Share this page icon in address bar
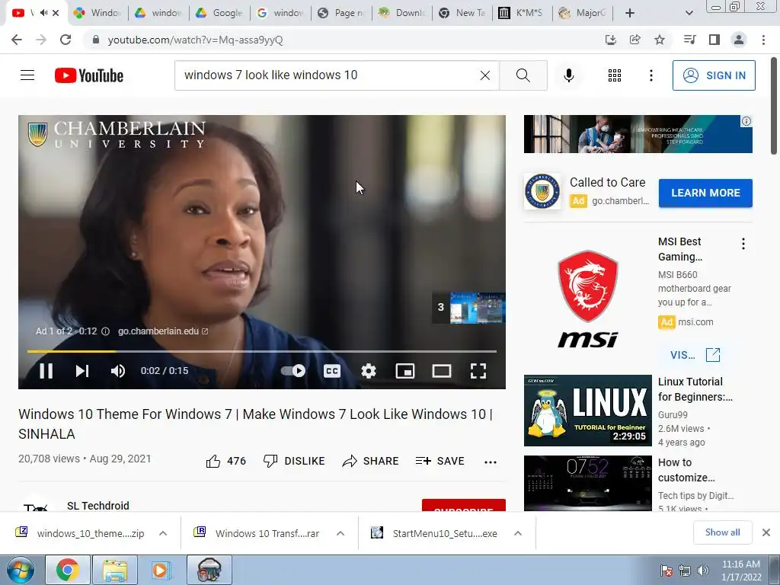 pyautogui.click(x=635, y=40)
